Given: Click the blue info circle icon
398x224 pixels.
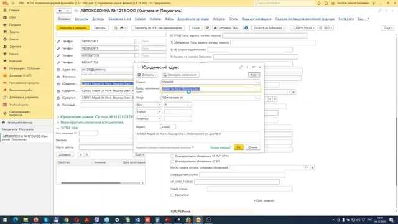Looking at the screenshot, I should coord(246,28).
